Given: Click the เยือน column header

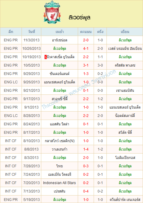Looking at the screenshot, I should point(125,32).
